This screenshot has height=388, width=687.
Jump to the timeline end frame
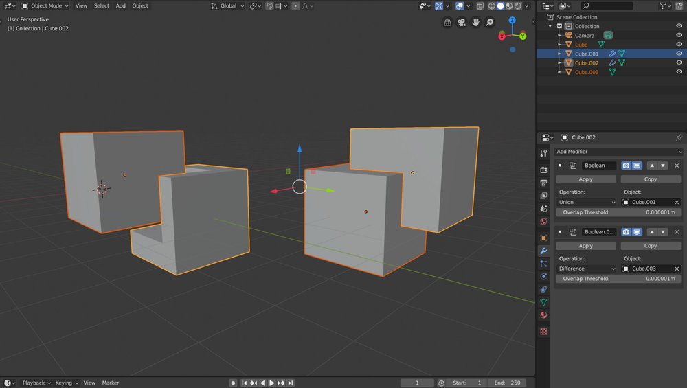(x=291, y=383)
